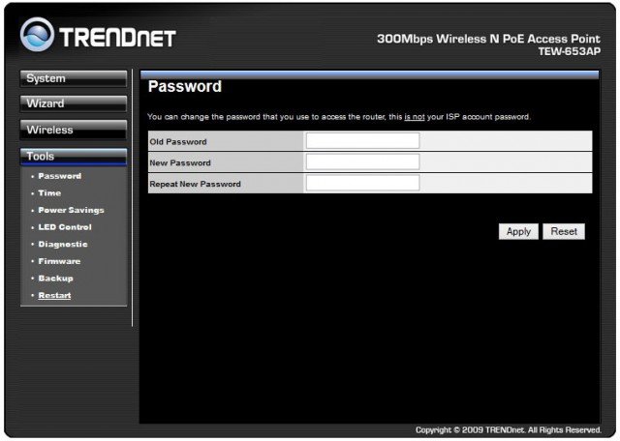The image size is (620, 441).
Task: Focus the Old Password input field
Action: tap(362, 141)
